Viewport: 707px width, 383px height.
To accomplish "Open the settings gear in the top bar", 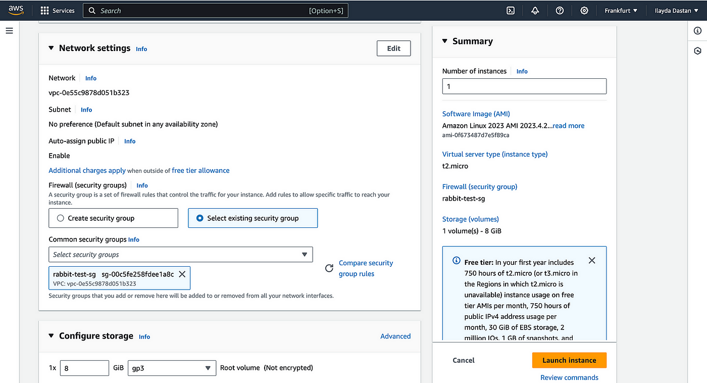I will tap(584, 11).
